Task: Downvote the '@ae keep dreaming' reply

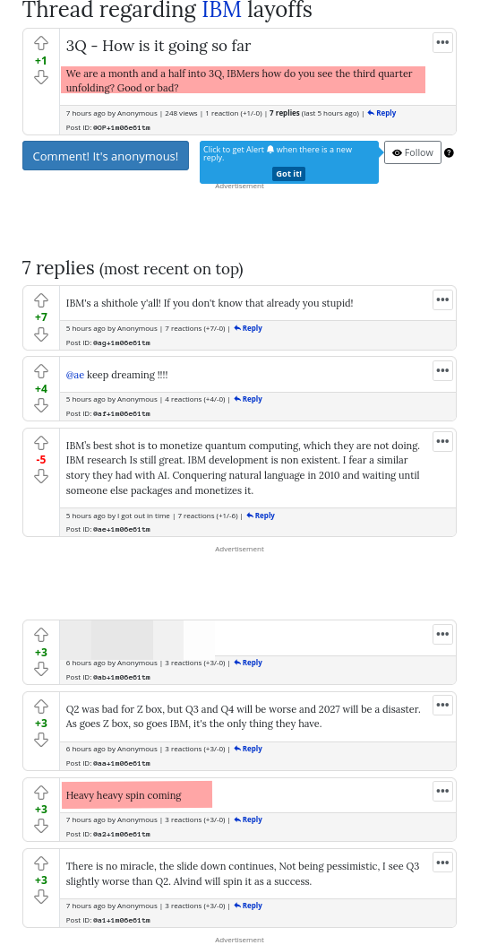Action: pos(41,405)
